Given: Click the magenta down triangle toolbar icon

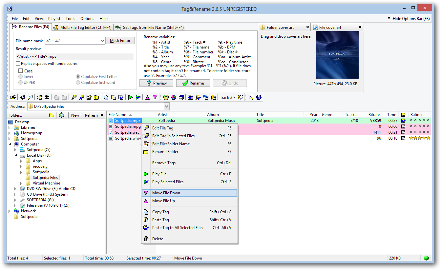Looking at the screenshot, I should (155, 97).
